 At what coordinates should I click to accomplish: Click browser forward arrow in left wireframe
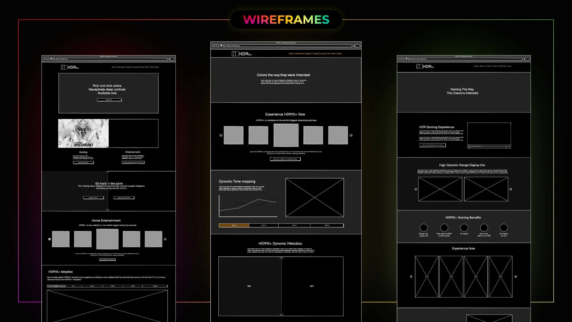[48, 59]
